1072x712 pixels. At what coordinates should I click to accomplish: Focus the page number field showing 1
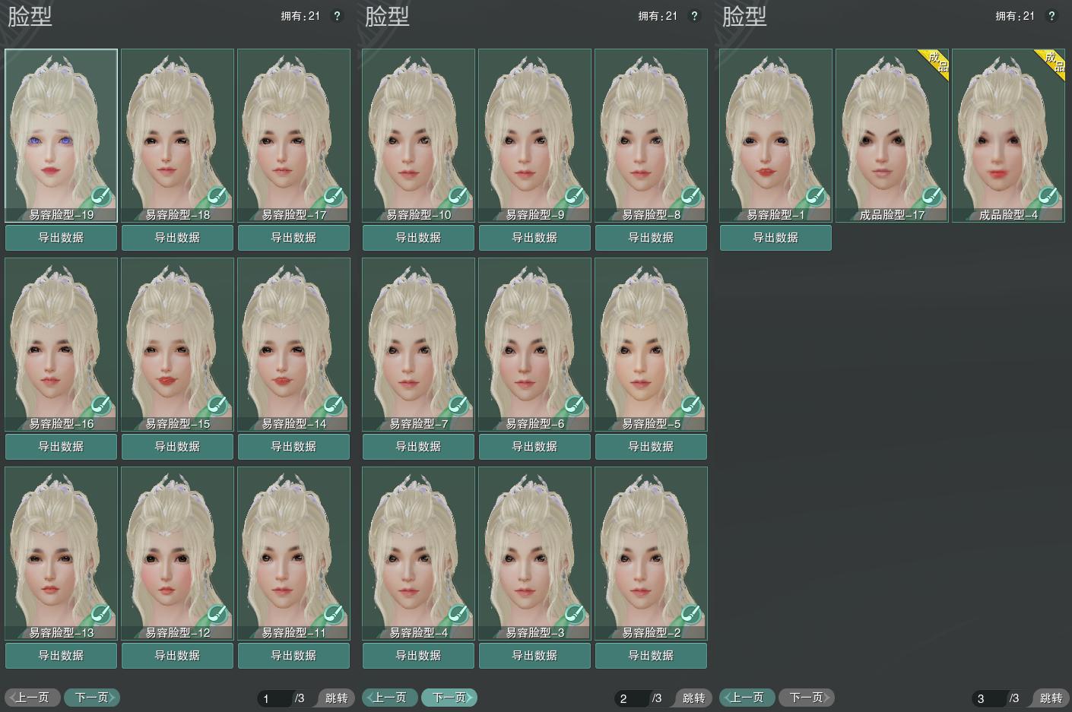[274, 698]
